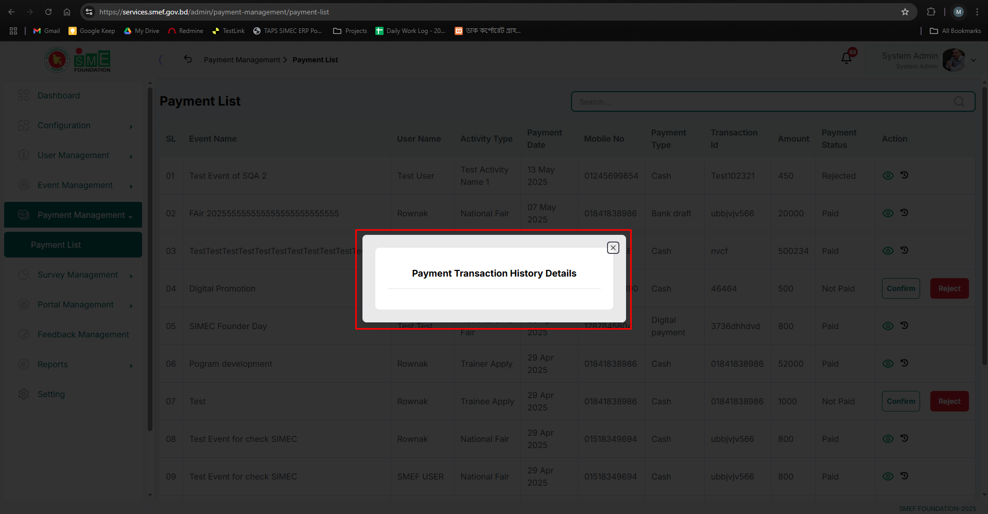View details of row 09 SMEF USER payment
Screen dimensions: 988x514
[888, 476]
